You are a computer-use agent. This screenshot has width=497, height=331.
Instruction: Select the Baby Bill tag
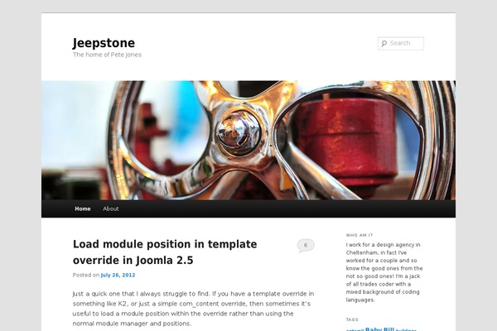point(379,329)
